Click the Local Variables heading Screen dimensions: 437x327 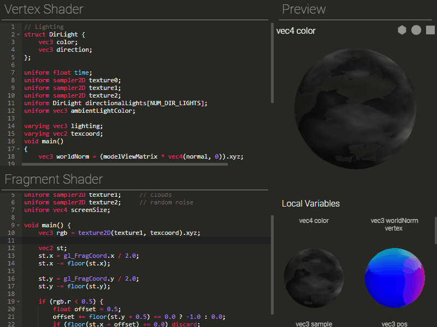tap(311, 204)
